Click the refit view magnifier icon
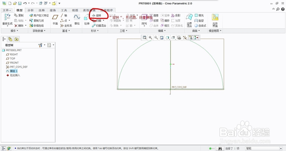Screen dimensions: 286x151 coord(145,38)
